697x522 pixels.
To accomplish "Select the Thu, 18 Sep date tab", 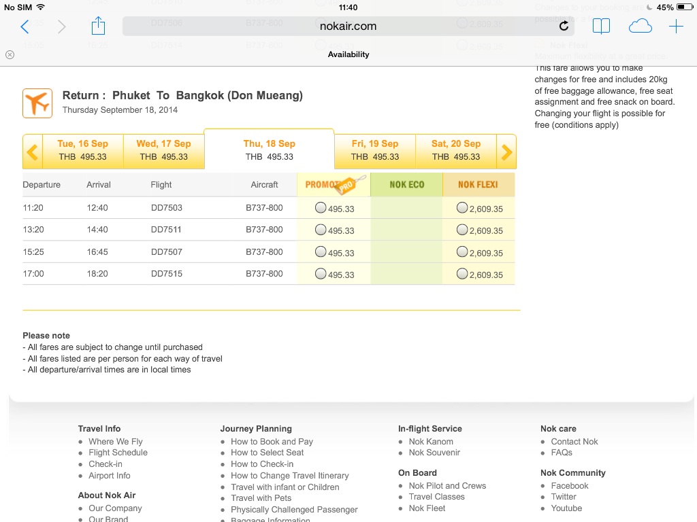I will click(269, 150).
